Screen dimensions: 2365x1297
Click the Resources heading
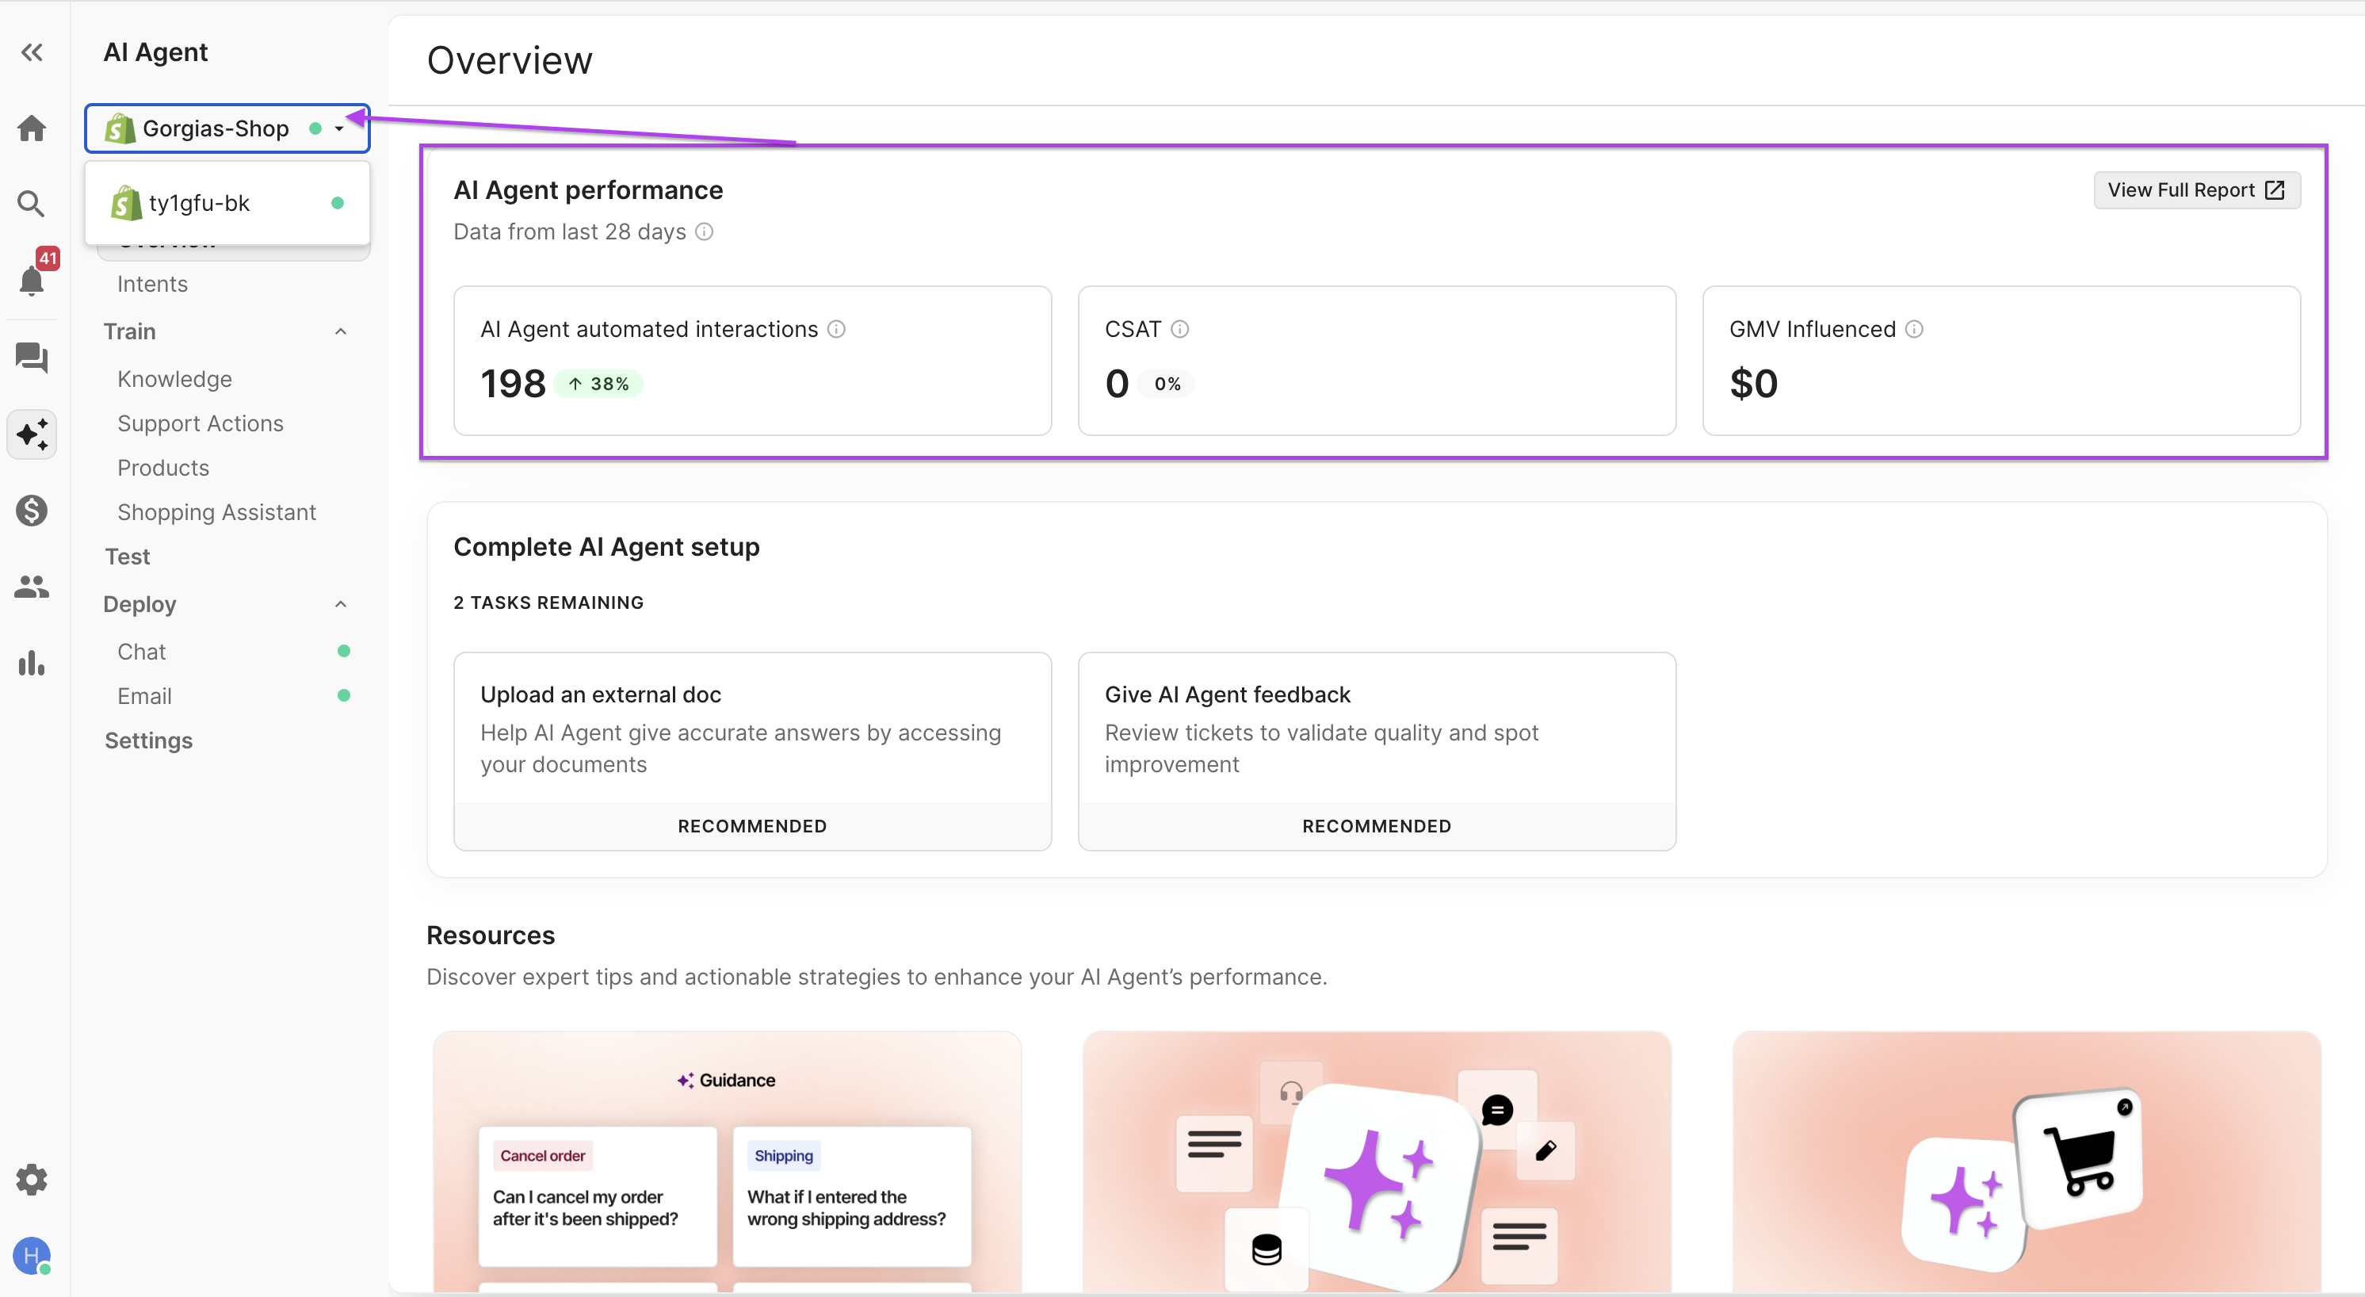click(x=491, y=935)
